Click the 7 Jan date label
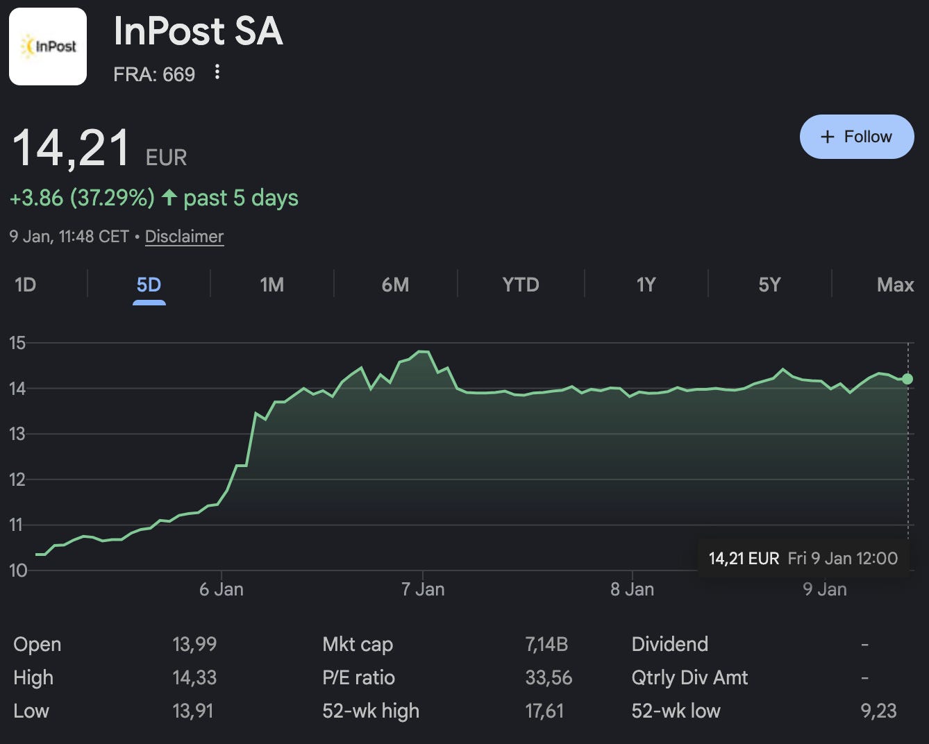 click(423, 589)
